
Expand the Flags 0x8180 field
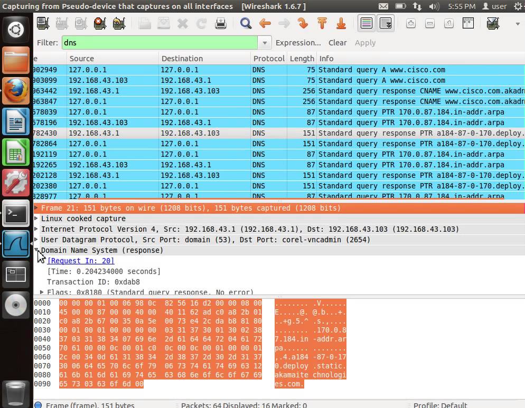click(x=42, y=292)
